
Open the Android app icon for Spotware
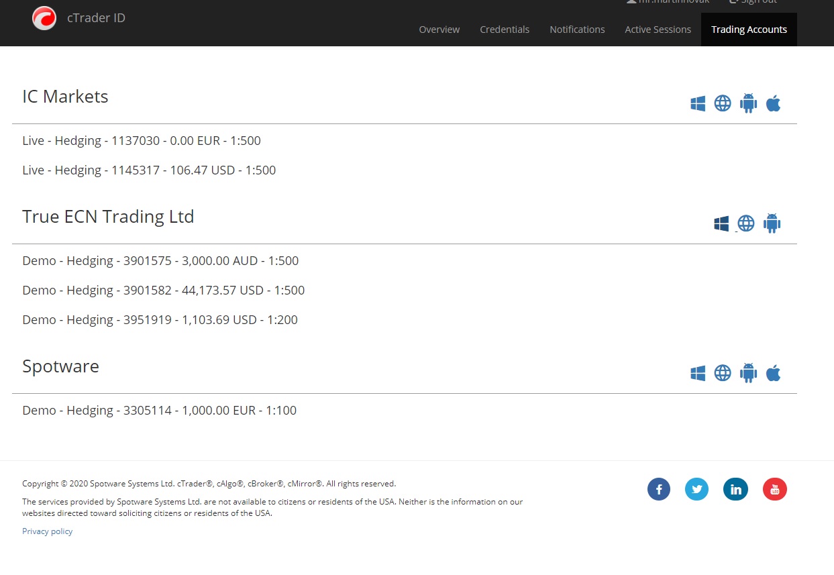748,373
